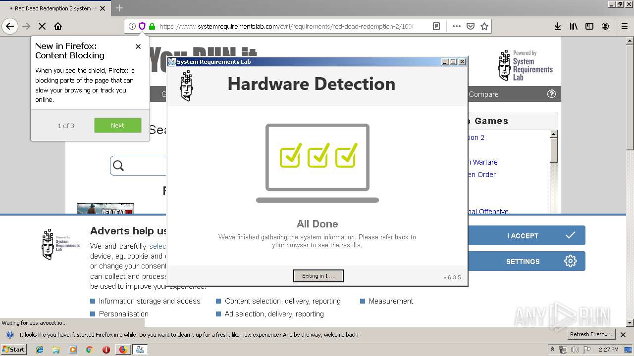Minimize the System Requirements Lab dialog
This screenshot has height=356, width=634.
pos(445,62)
